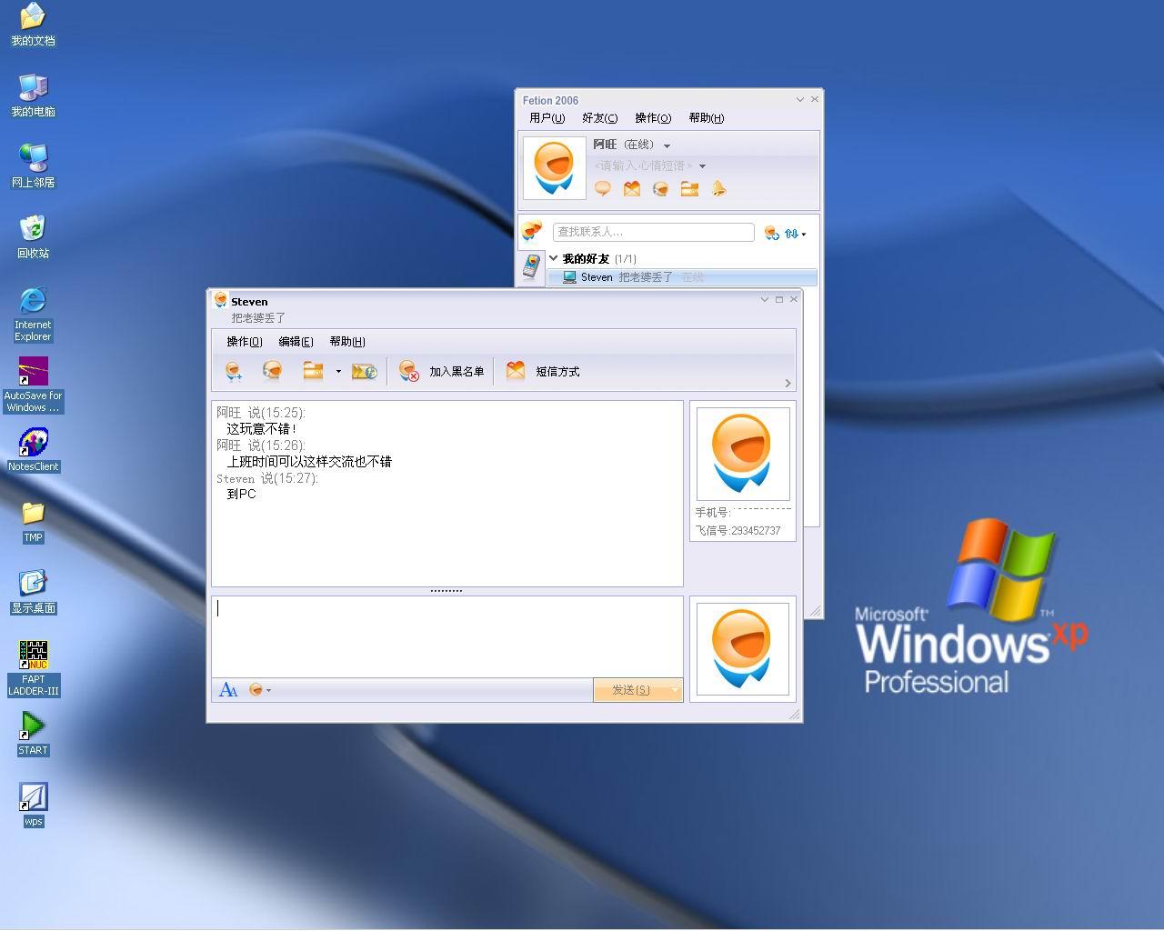Select the TMP folder on desktop
Screen dimensions: 1164x931
[x=33, y=521]
